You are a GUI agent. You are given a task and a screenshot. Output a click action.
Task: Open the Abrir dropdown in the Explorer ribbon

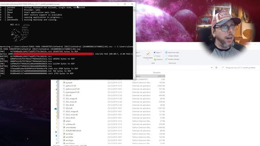click(x=157, y=52)
